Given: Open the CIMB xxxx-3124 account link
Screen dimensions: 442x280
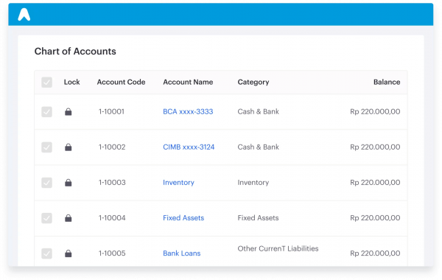Looking at the screenshot, I should click(189, 147).
